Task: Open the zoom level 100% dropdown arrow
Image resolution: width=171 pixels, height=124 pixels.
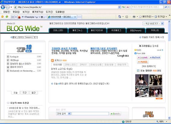Action: 167,122
